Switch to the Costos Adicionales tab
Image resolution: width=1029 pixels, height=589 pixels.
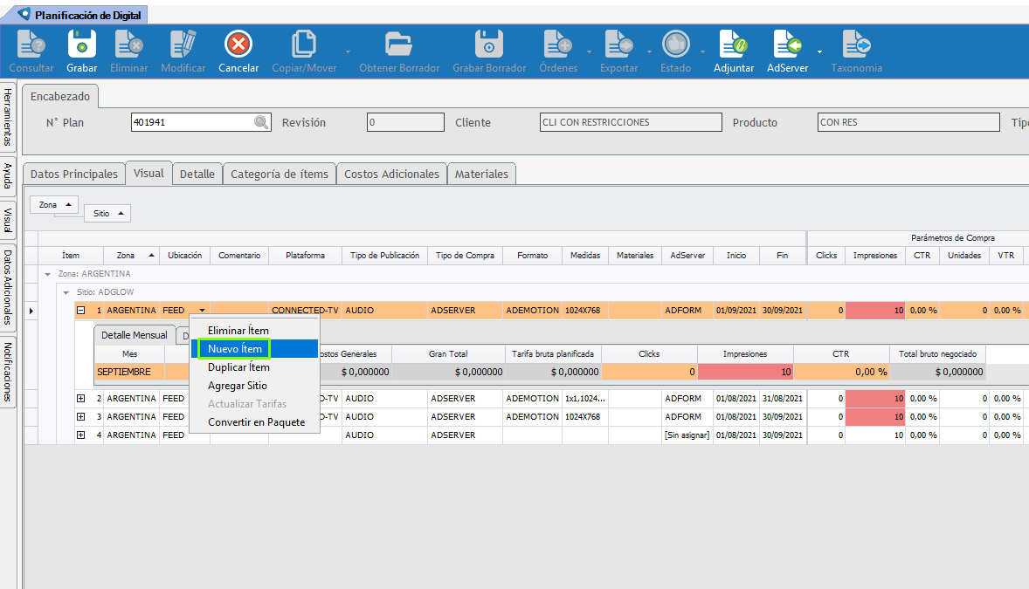(x=391, y=175)
